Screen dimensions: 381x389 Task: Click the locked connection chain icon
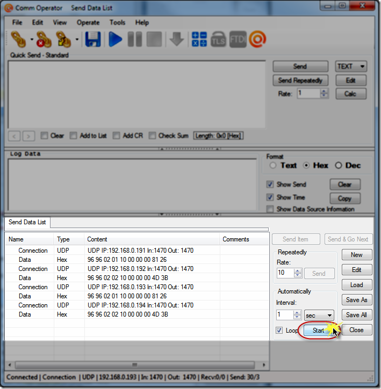pos(63,39)
